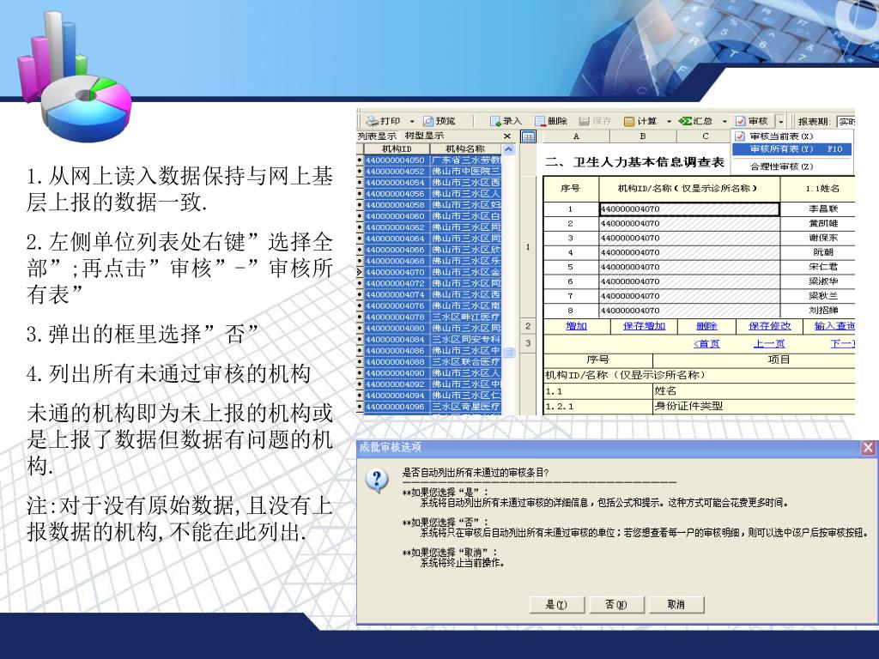Click the column B header
Viewport: 879px width, 659px height.
[x=643, y=136]
